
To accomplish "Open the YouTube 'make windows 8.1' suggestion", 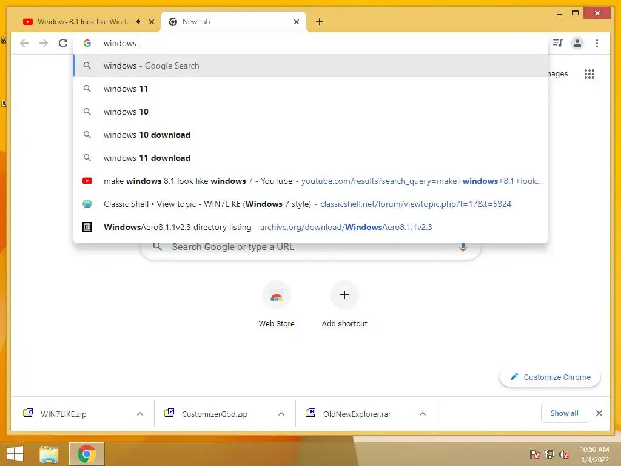I will tap(310, 181).
